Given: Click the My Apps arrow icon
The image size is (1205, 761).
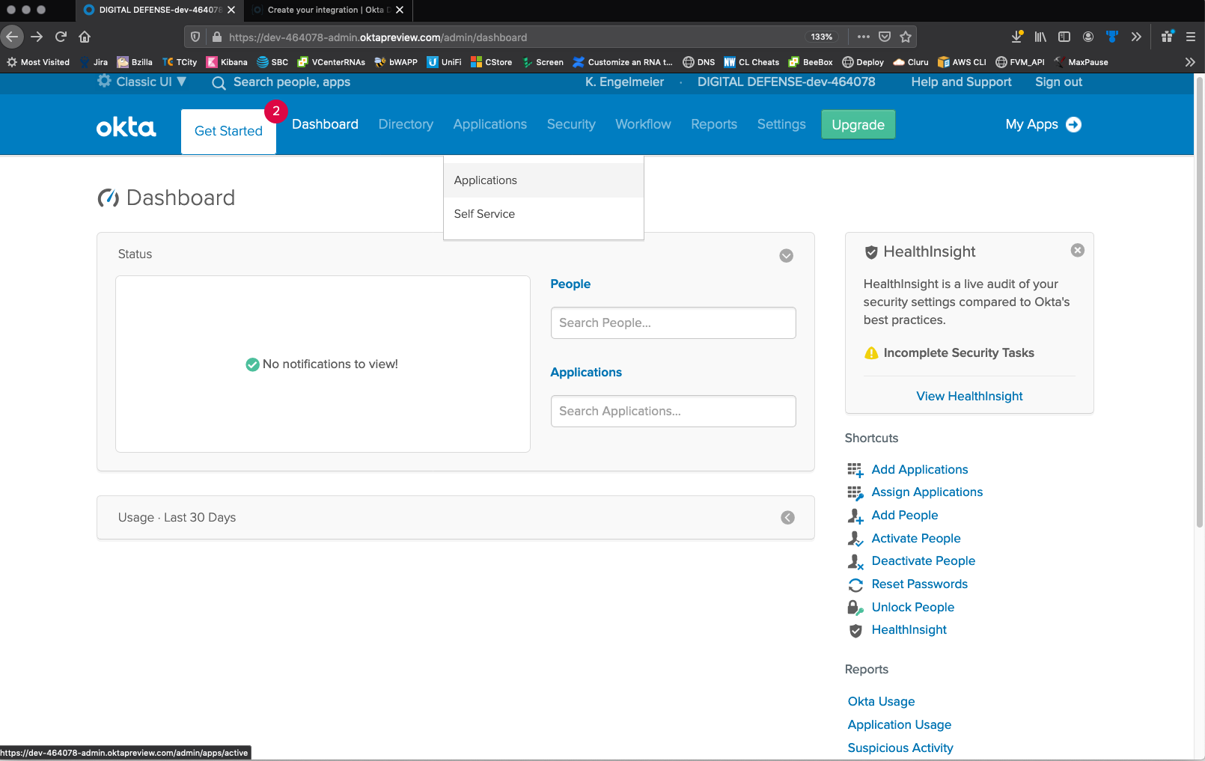Looking at the screenshot, I should coord(1073,125).
